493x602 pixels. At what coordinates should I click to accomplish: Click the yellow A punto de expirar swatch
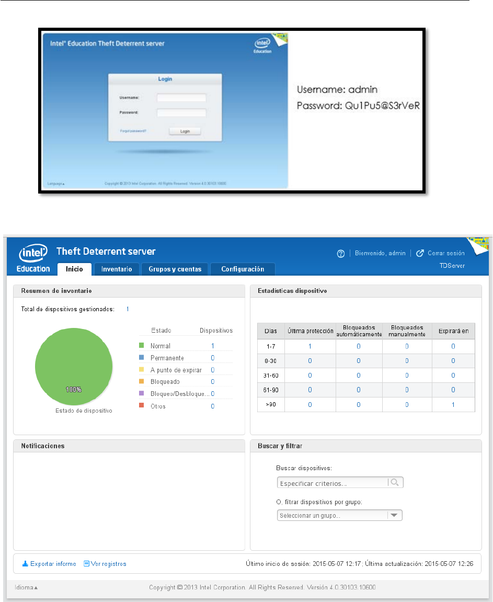[141, 369]
